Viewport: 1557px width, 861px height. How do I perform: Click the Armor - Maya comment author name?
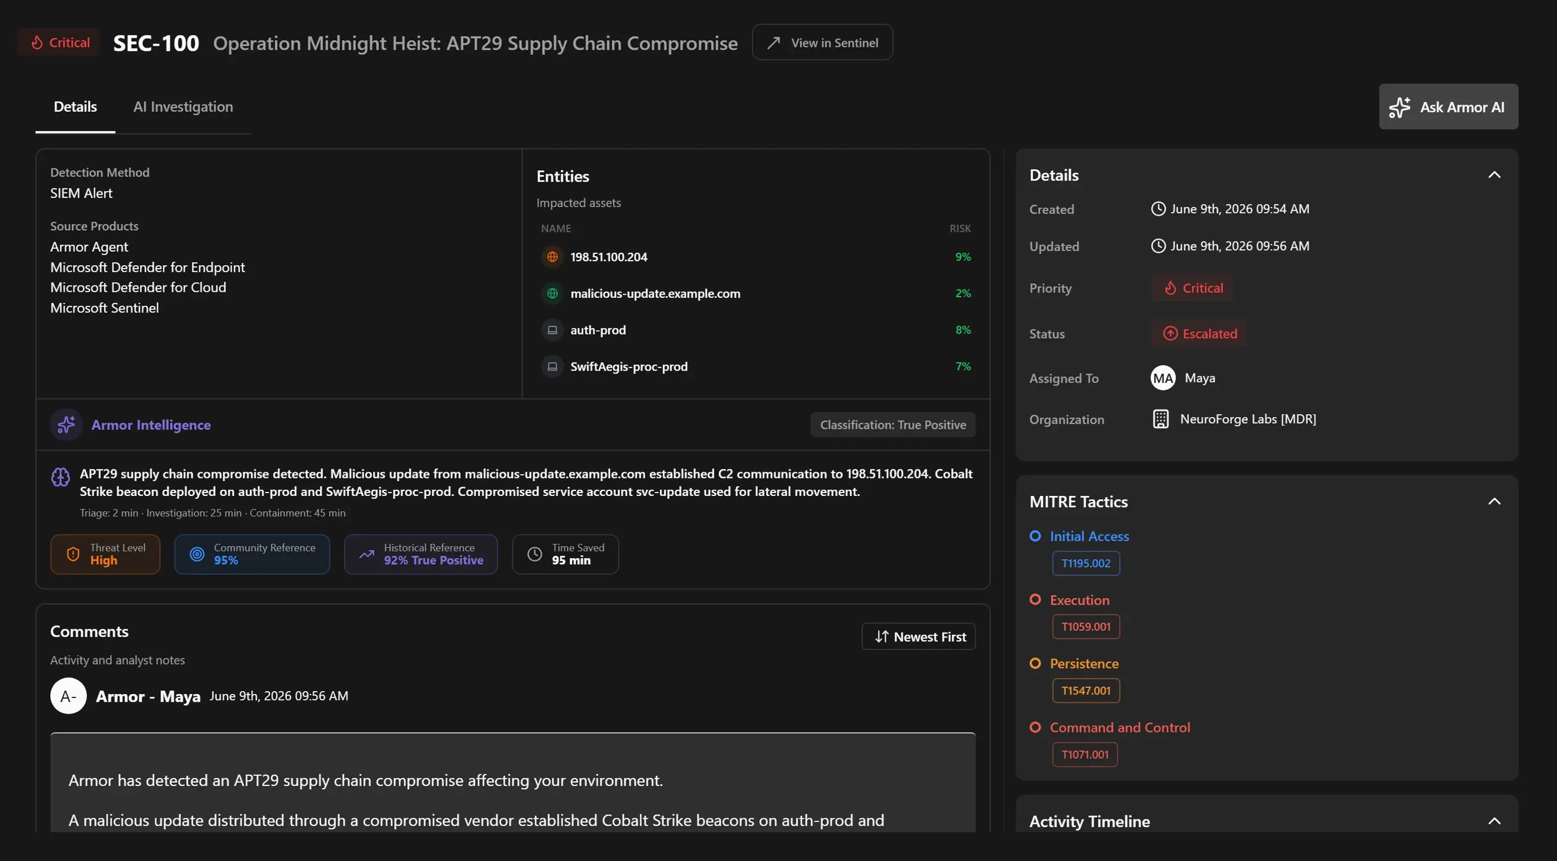click(x=148, y=697)
